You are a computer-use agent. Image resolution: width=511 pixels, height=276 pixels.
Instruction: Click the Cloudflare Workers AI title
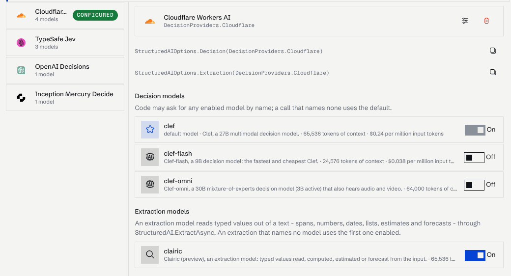click(x=197, y=18)
